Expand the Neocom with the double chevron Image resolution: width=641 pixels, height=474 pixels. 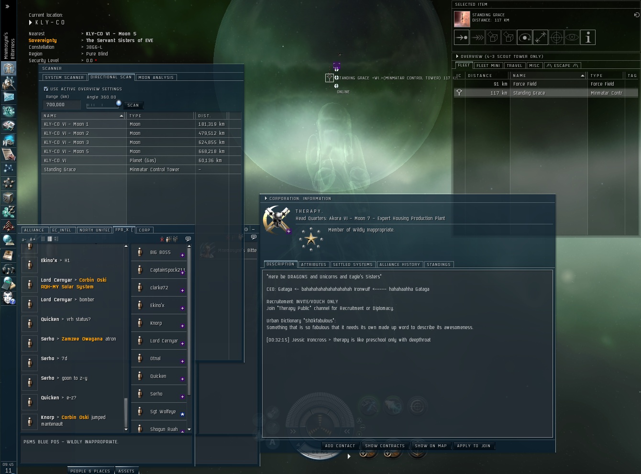(x=7, y=6)
